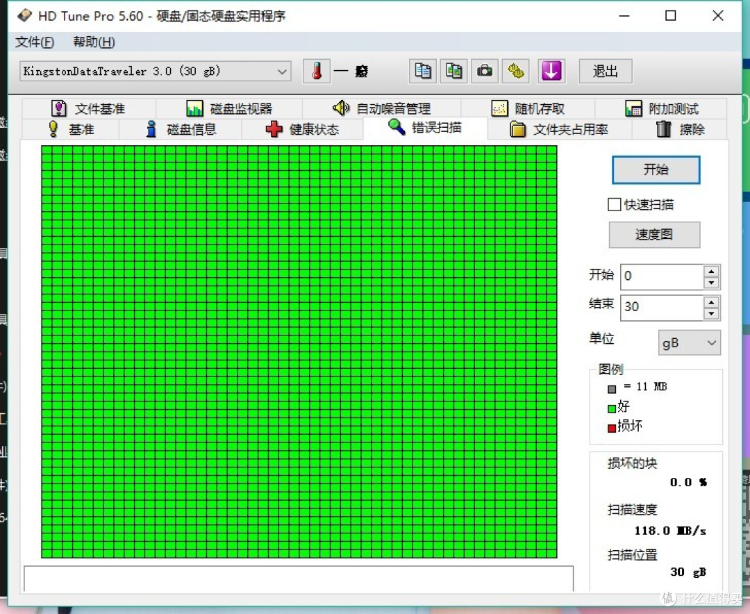Click the 扫描位置 label

pos(633,555)
